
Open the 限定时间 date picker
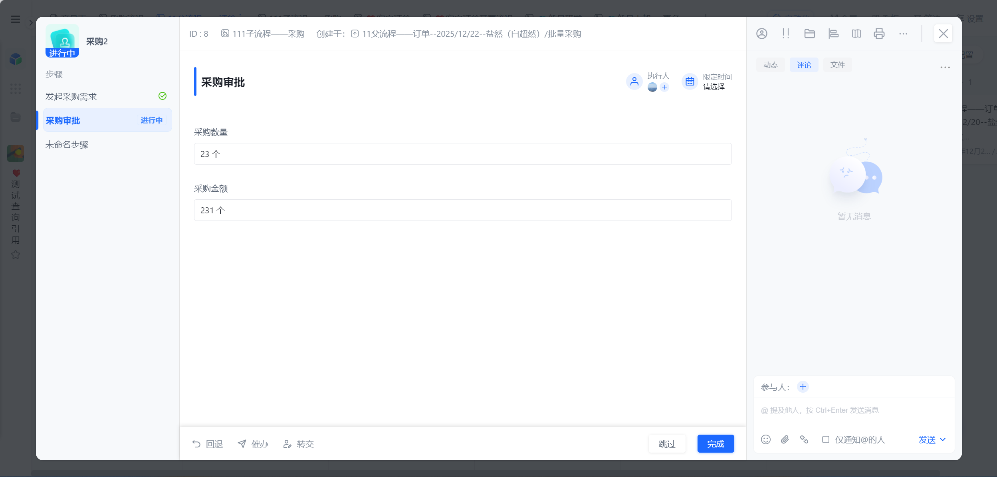click(714, 87)
